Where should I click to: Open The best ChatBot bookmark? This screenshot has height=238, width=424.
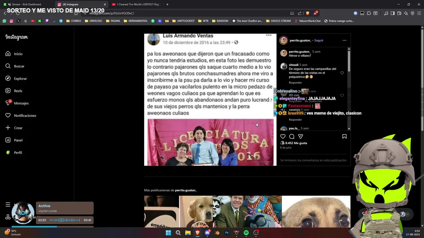247,21
